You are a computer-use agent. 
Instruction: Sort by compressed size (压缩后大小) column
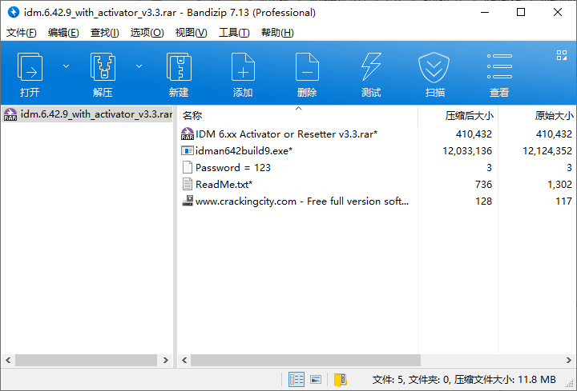pos(469,116)
